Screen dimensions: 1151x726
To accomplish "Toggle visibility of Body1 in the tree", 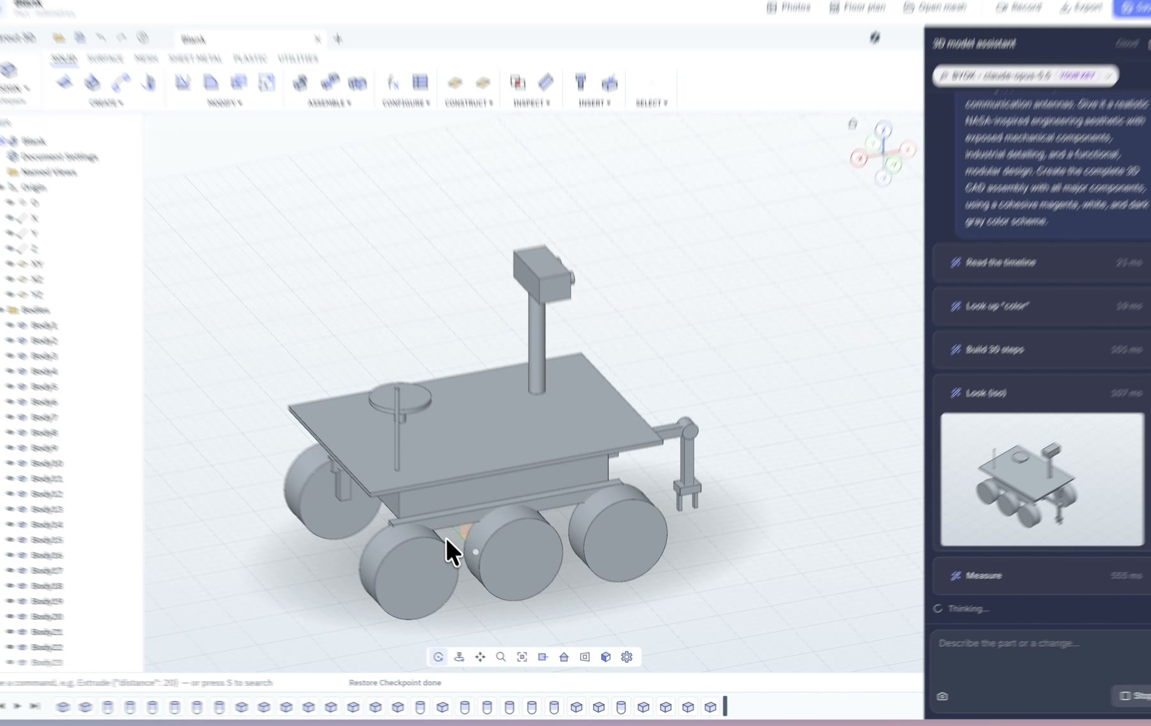I will click(x=10, y=325).
